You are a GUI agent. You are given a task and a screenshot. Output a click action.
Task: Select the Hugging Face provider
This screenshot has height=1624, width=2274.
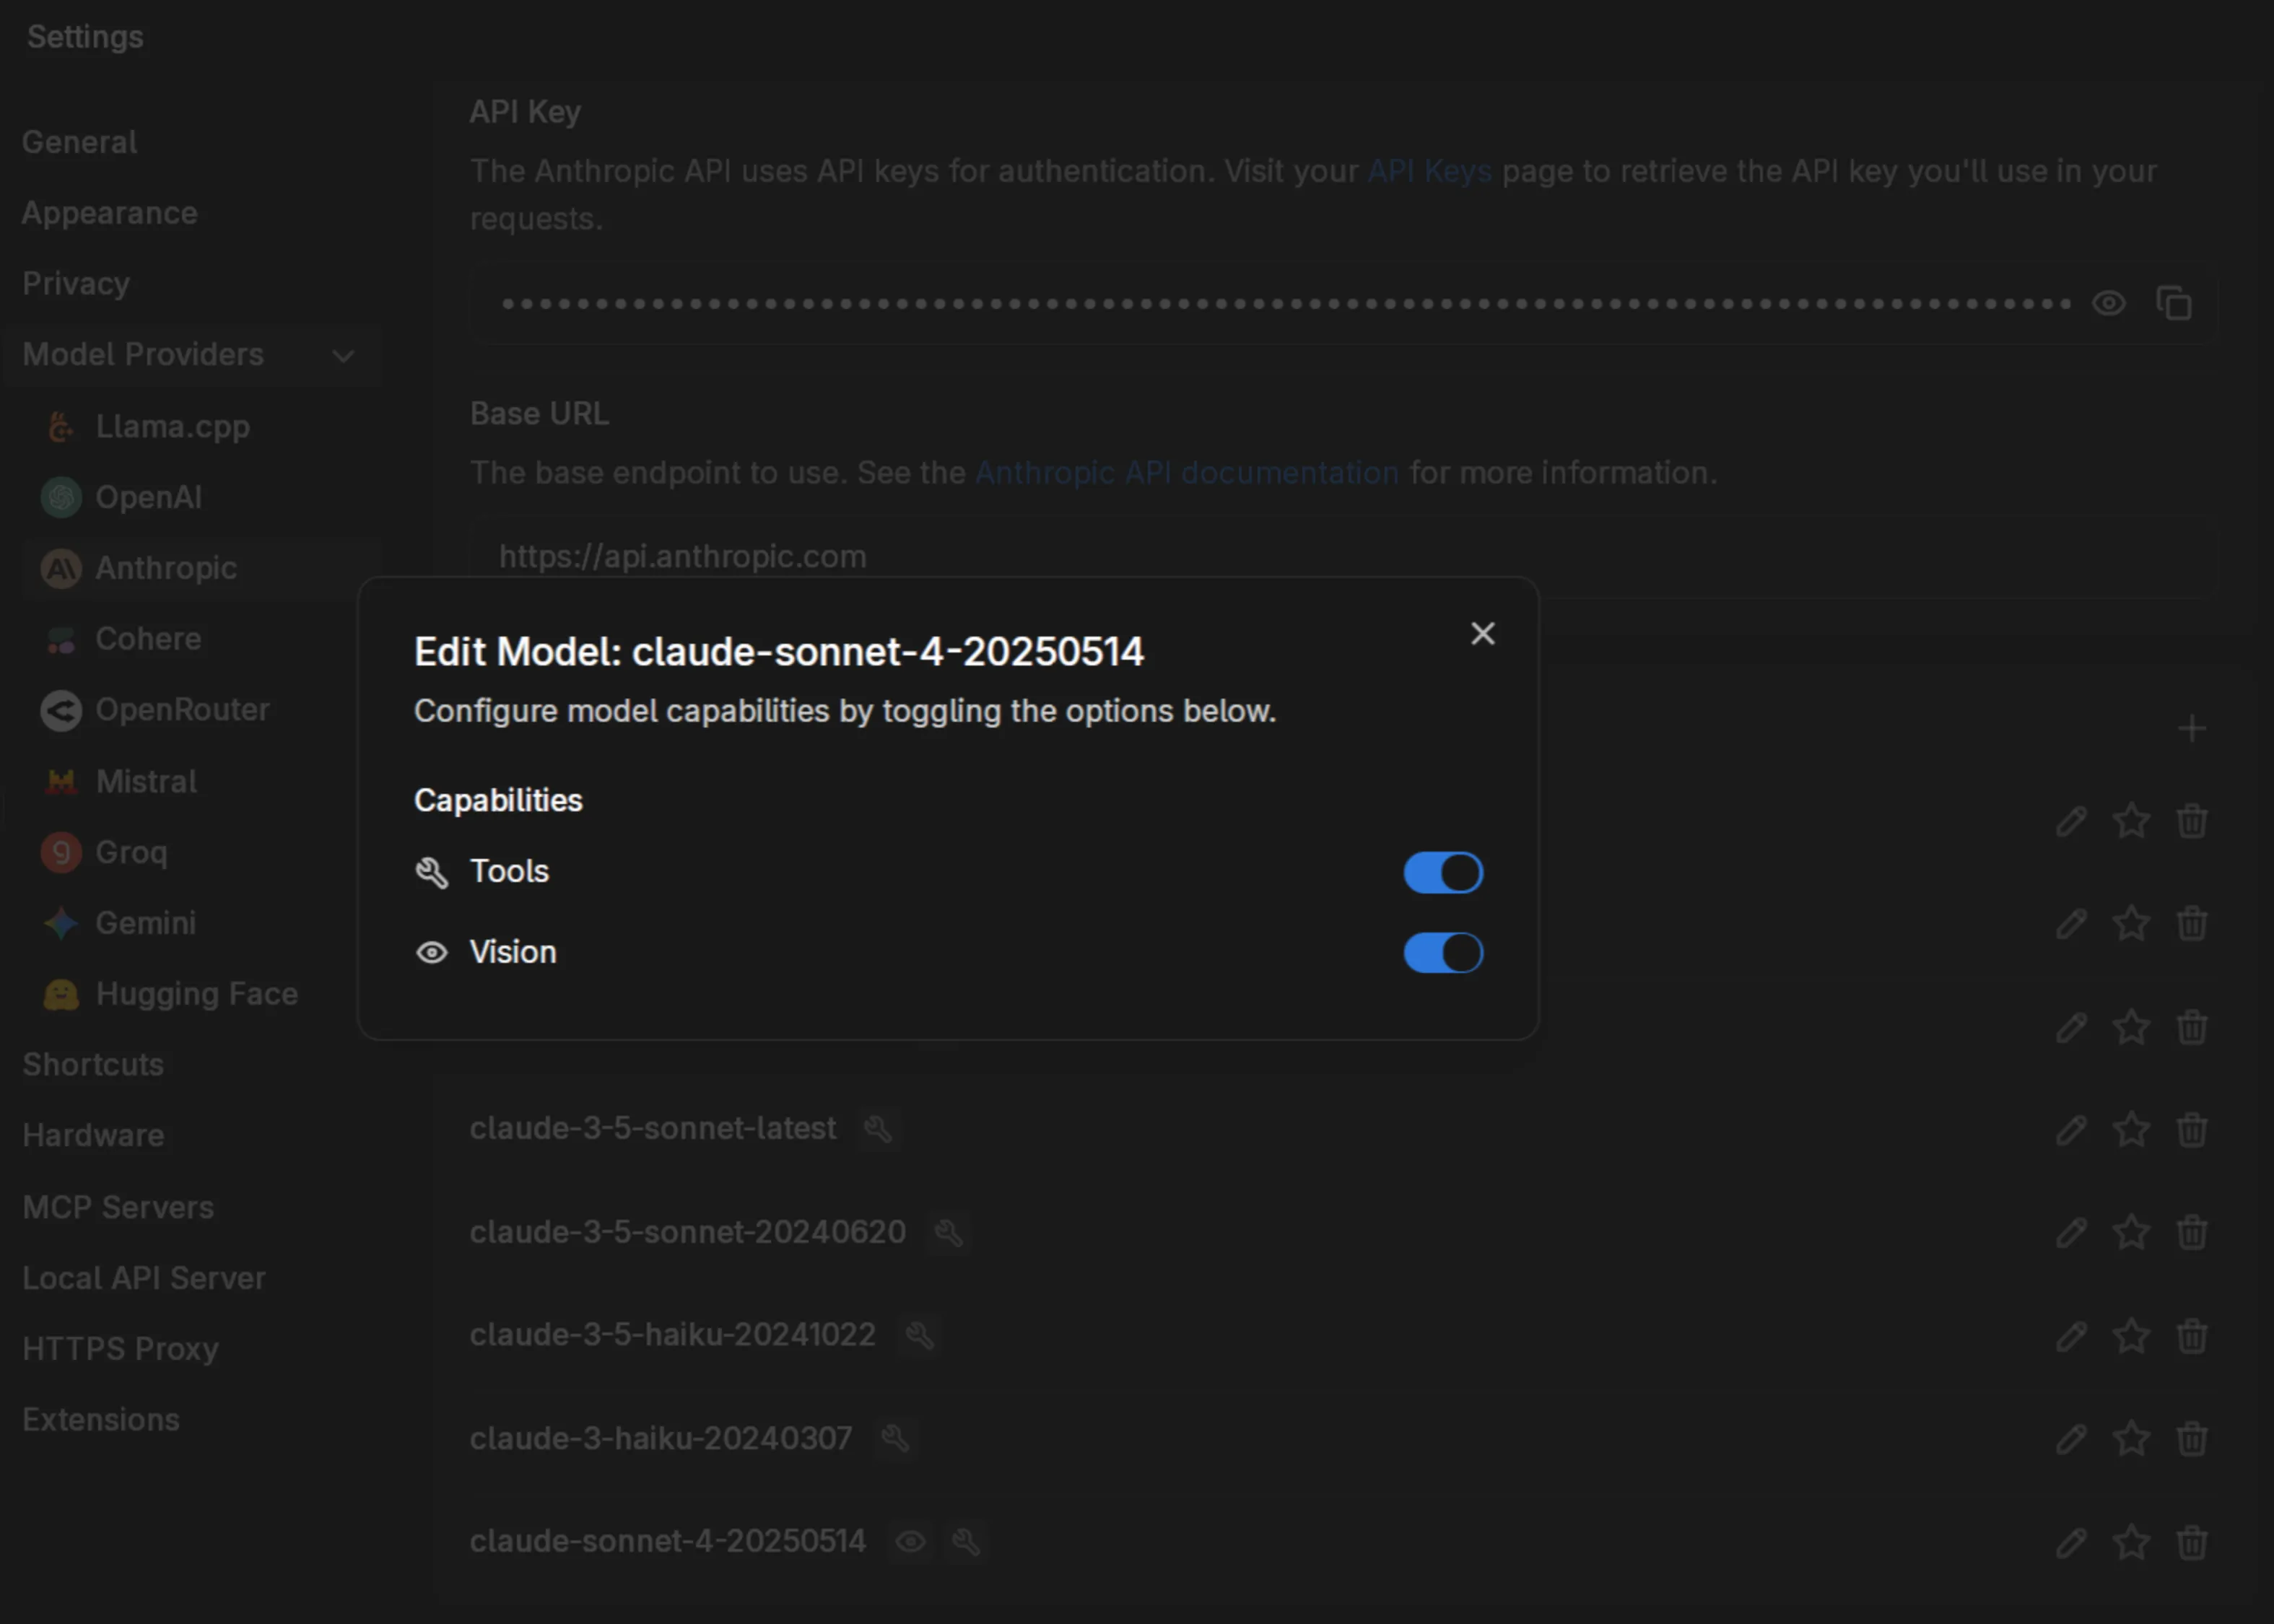(196, 994)
